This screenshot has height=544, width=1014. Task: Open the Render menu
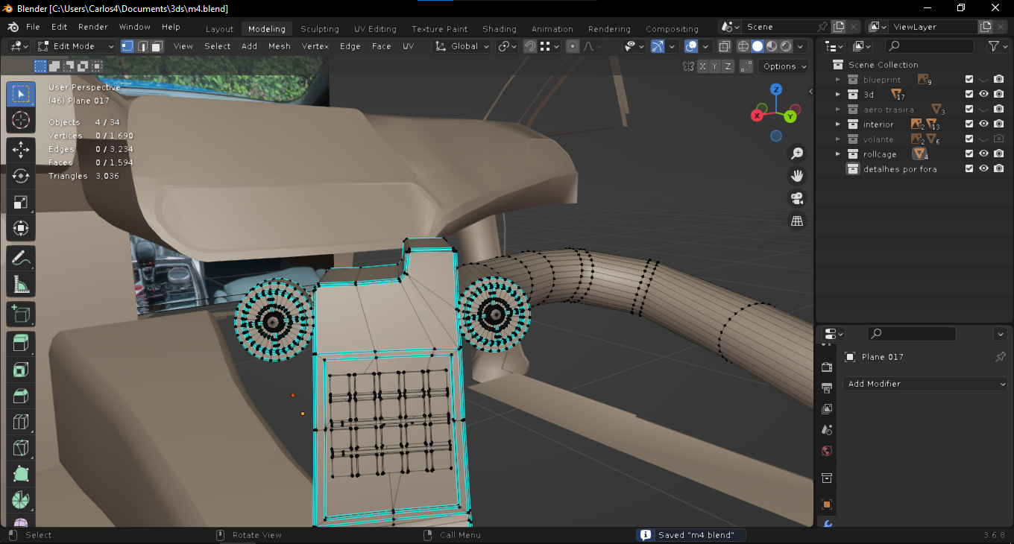[93, 27]
